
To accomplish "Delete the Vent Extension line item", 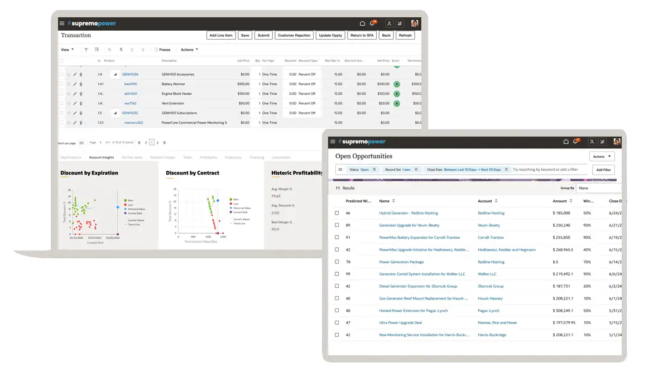I will coord(80,104).
